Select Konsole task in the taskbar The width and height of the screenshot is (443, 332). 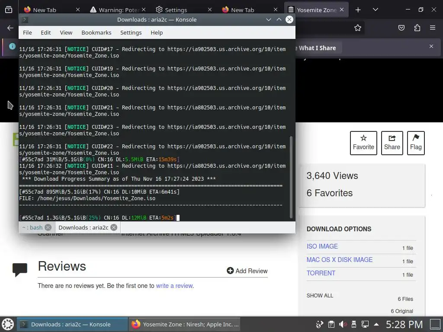pyautogui.click(x=73, y=324)
